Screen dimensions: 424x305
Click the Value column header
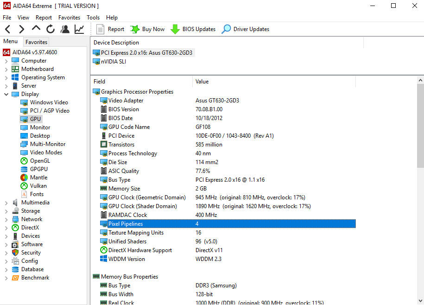tap(202, 82)
